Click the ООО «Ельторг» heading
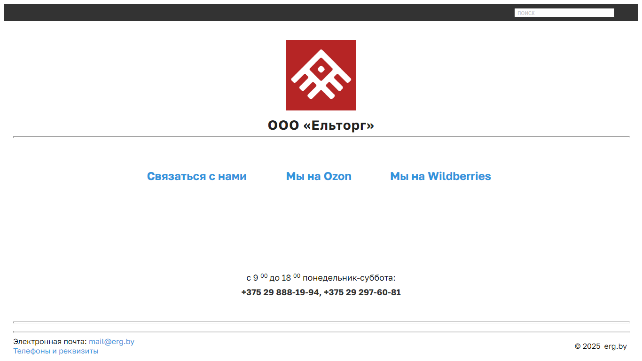 click(x=321, y=126)
